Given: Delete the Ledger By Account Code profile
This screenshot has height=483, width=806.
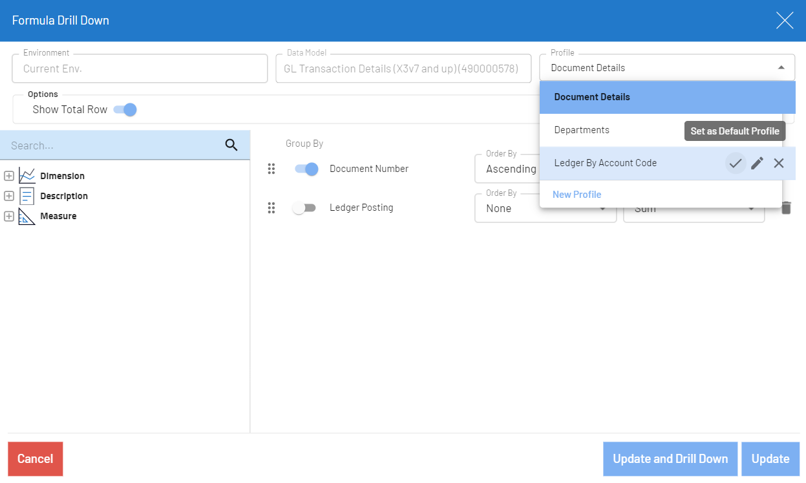Looking at the screenshot, I should pos(779,163).
